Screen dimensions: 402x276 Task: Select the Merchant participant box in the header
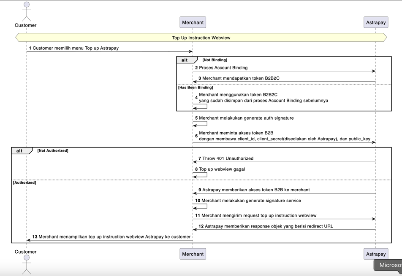(x=193, y=22)
